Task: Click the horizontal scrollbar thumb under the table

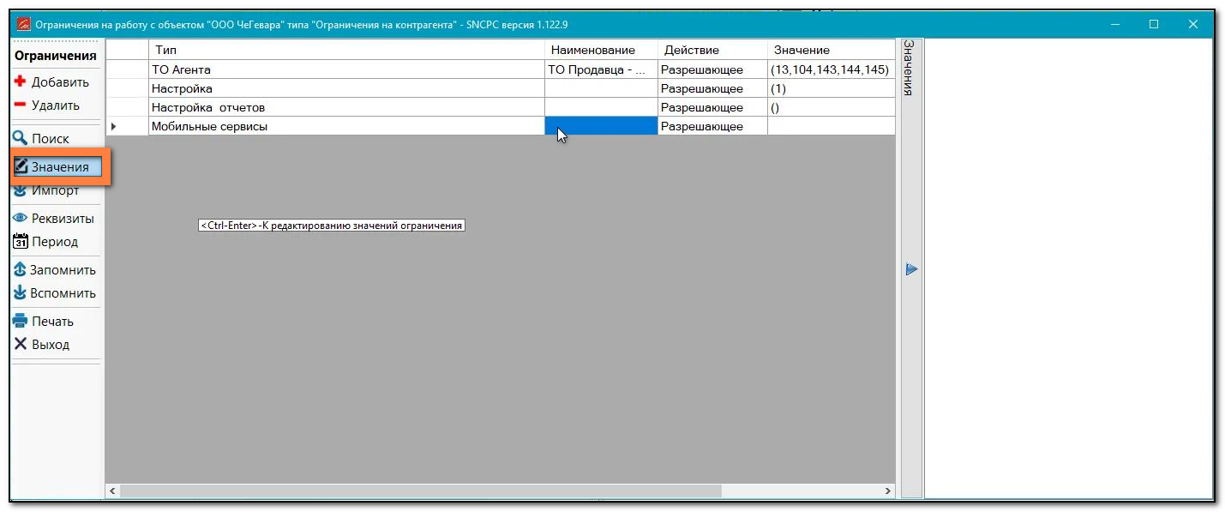Action: (421, 491)
